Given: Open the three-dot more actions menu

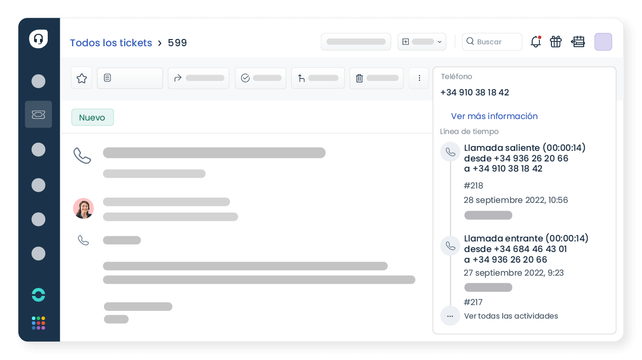Looking at the screenshot, I should (419, 78).
